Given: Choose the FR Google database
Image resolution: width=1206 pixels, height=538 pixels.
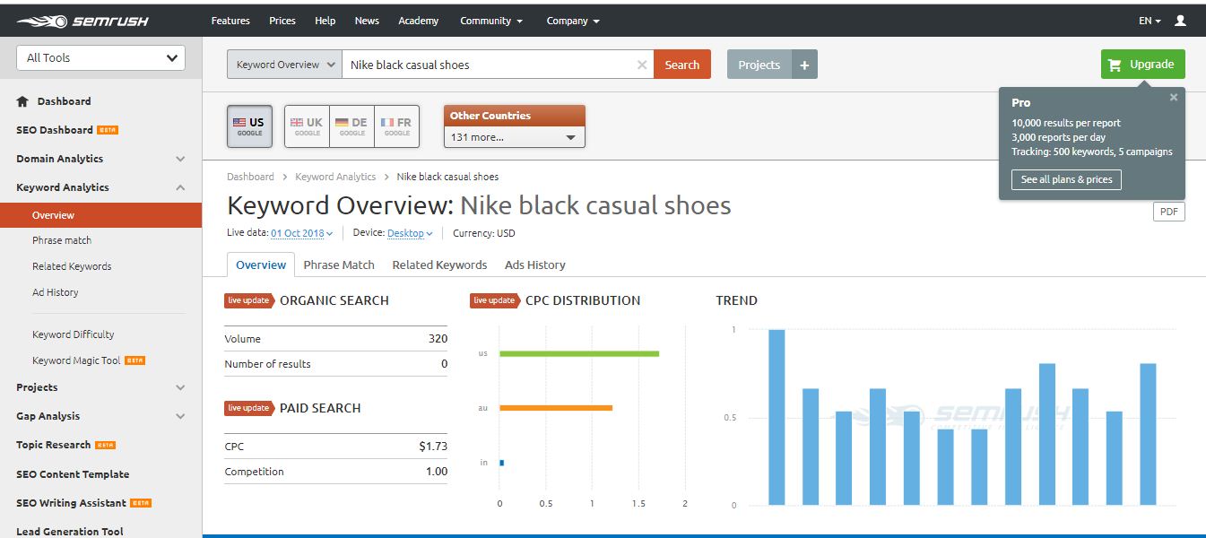Looking at the screenshot, I should pyautogui.click(x=396, y=126).
